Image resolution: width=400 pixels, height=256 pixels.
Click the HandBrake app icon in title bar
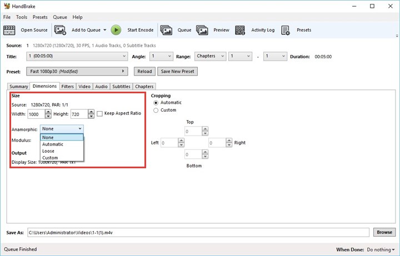tap(6, 6)
